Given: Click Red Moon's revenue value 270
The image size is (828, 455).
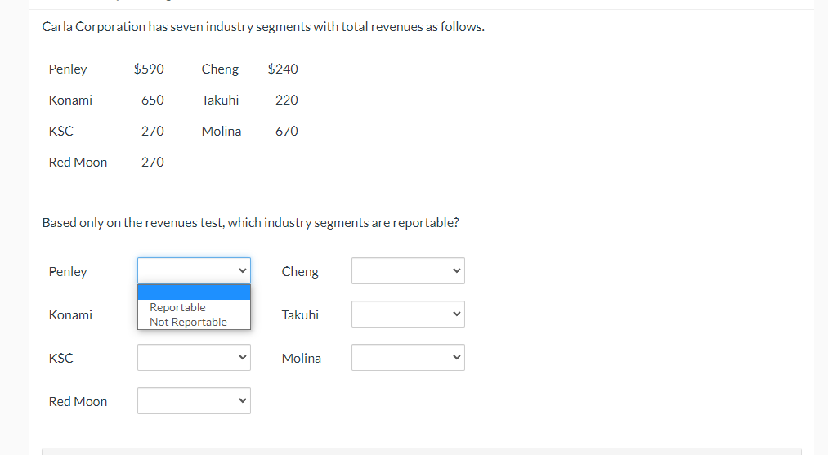Looking at the screenshot, I should [x=152, y=163].
